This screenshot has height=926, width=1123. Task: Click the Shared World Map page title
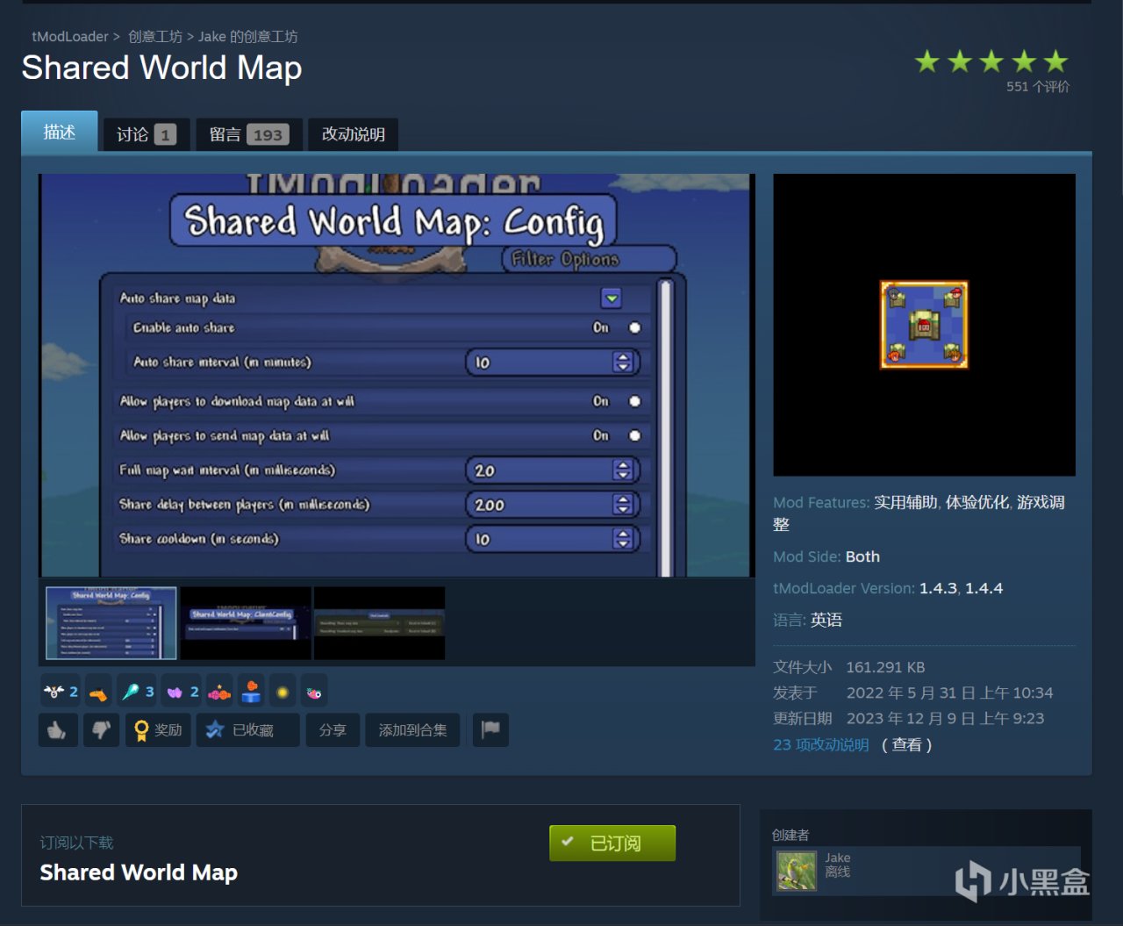161,68
